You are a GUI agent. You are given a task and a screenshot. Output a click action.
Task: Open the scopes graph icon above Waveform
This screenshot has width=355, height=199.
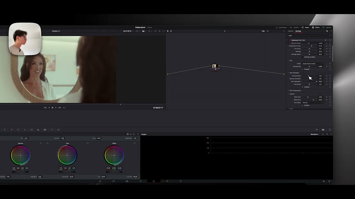[x=323, y=130]
